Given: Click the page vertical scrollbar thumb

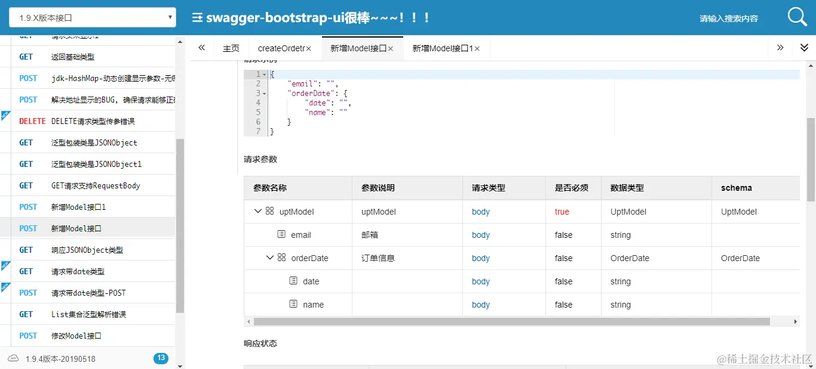Looking at the screenshot, I should pos(811,159).
